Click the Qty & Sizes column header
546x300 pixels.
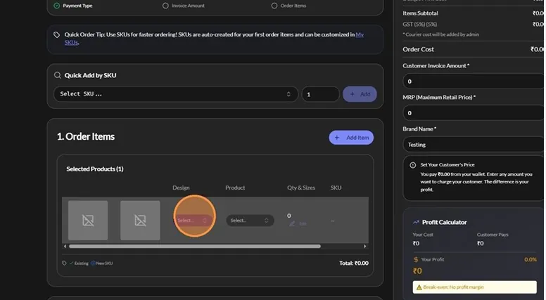pyautogui.click(x=301, y=188)
